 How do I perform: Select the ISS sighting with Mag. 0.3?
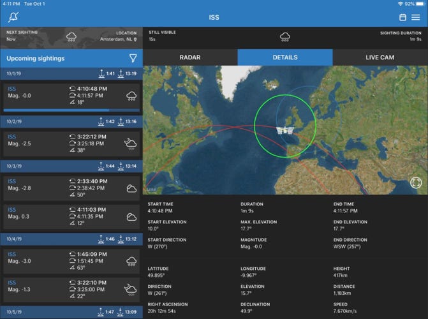click(x=71, y=216)
